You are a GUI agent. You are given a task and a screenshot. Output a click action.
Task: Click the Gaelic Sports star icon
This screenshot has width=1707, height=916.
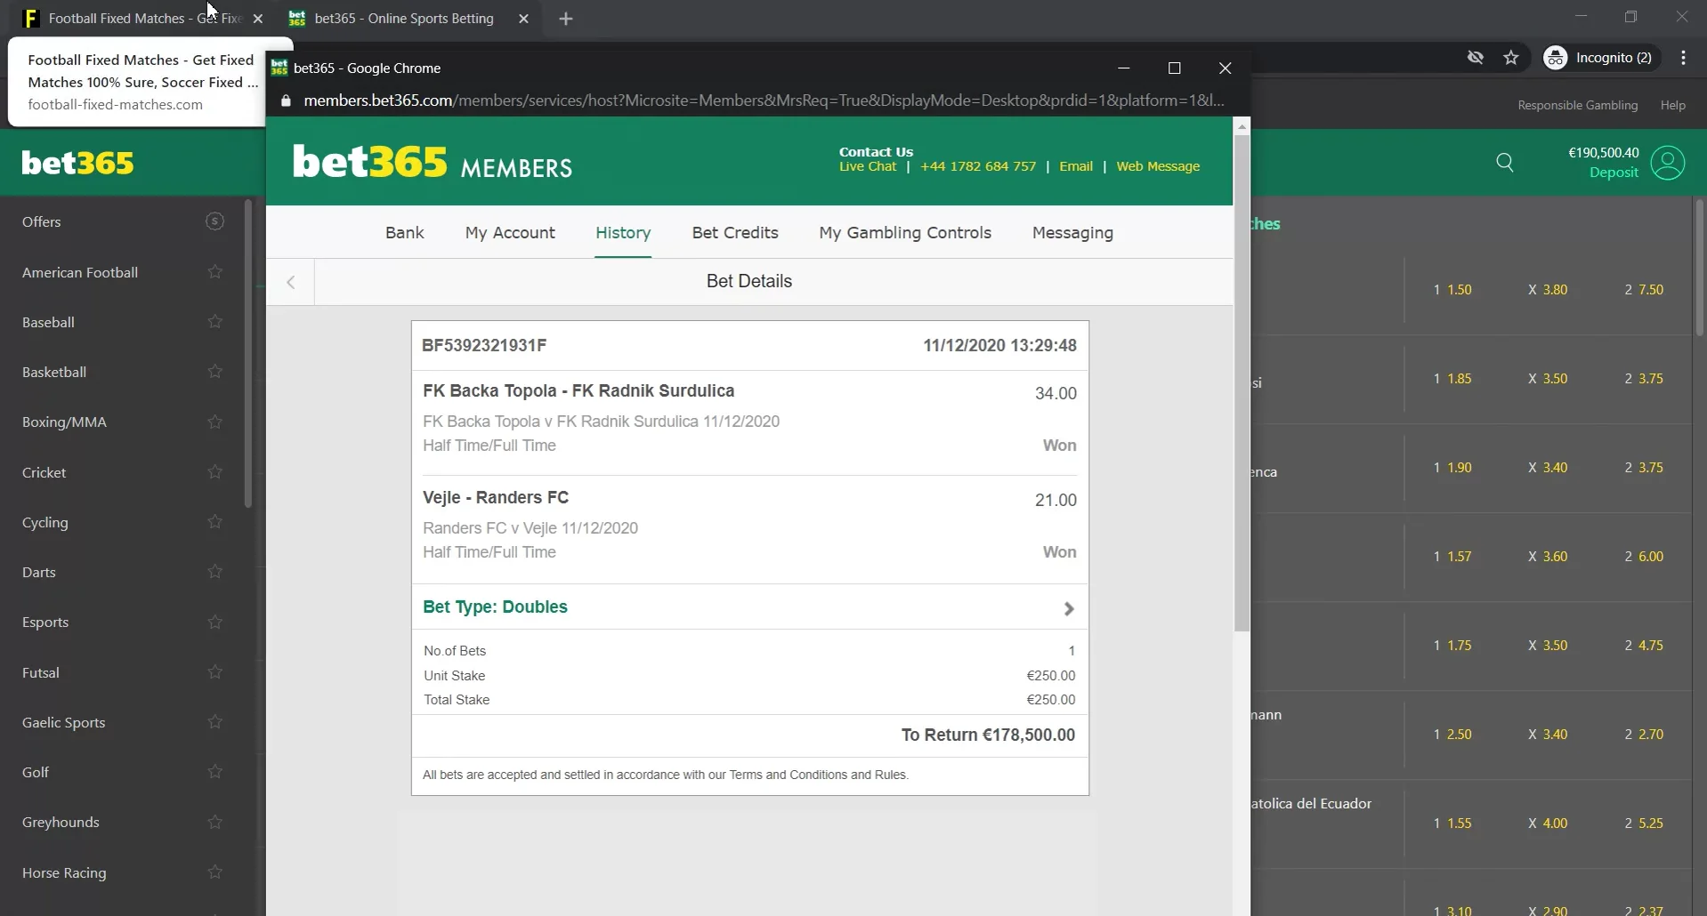(x=214, y=722)
